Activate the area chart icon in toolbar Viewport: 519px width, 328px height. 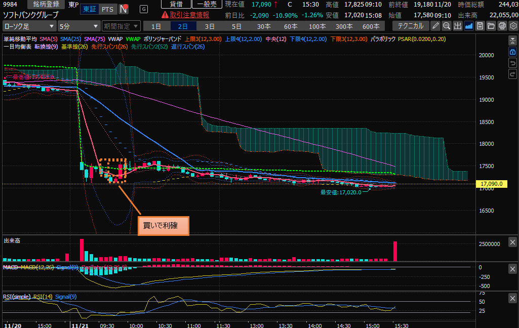(469, 26)
